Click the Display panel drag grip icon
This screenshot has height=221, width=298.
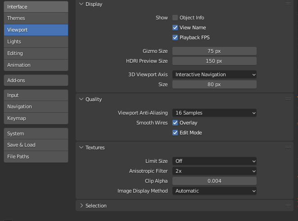click(x=288, y=4)
